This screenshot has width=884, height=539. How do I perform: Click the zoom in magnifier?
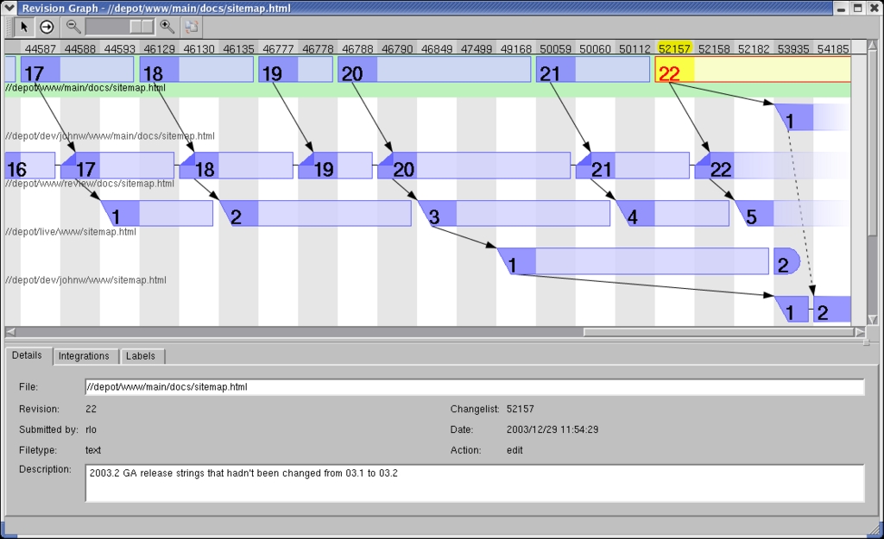(167, 27)
